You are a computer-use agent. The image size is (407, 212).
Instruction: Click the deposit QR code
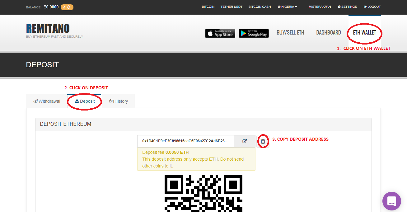[x=203, y=193]
